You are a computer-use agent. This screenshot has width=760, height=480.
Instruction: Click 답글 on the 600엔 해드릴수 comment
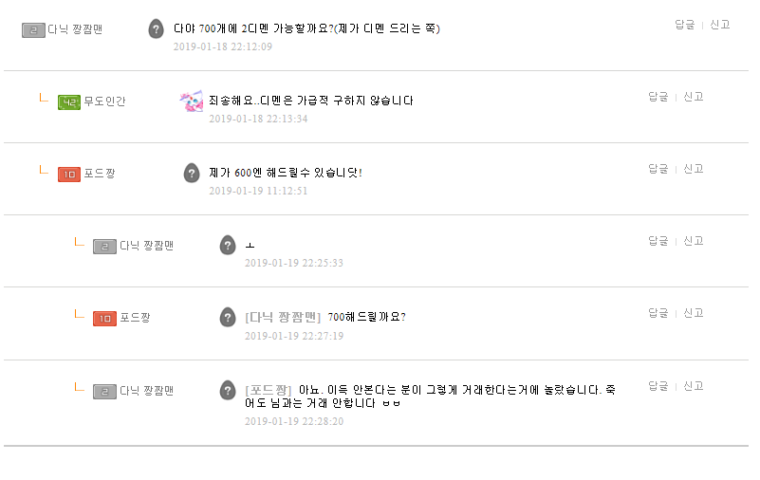(658, 169)
